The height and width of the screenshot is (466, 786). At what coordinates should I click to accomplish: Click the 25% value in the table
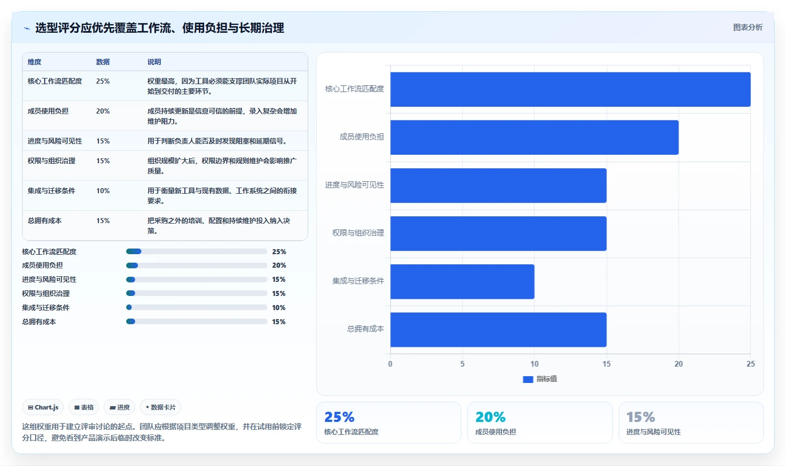103,81
